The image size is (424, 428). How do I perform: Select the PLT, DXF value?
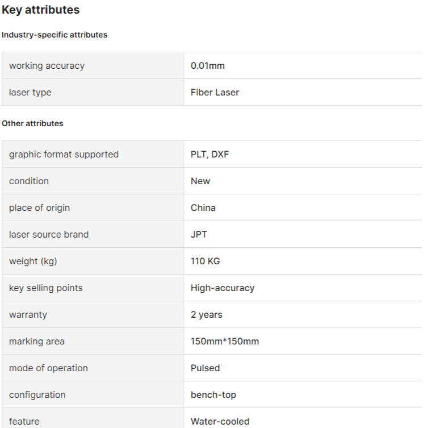210,155
